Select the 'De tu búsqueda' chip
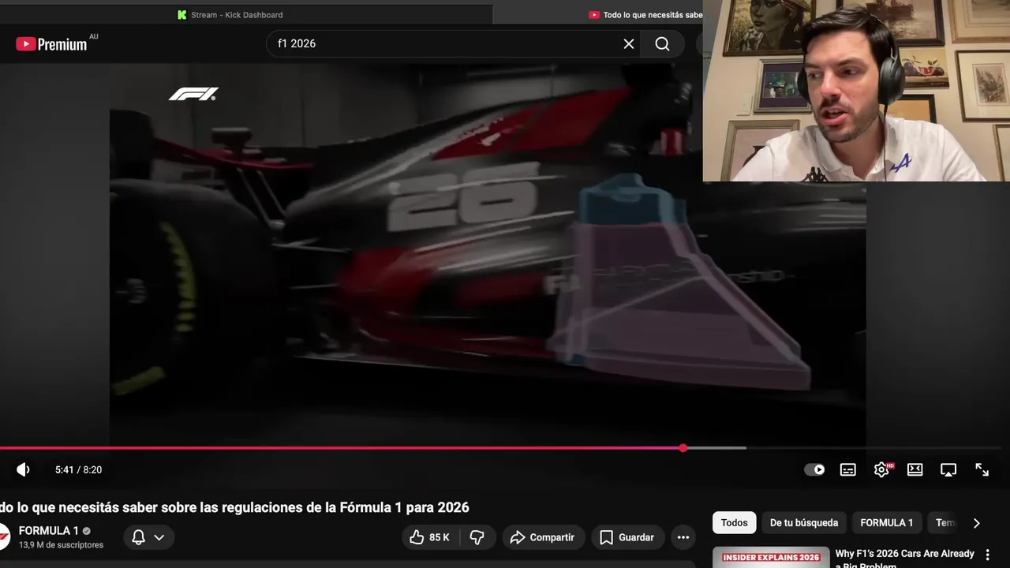Screen dimensions: 1010x568 (804, 522)
